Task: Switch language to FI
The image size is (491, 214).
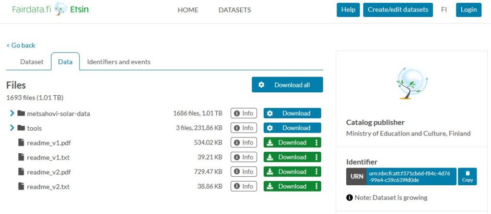Action: [444, 10]
